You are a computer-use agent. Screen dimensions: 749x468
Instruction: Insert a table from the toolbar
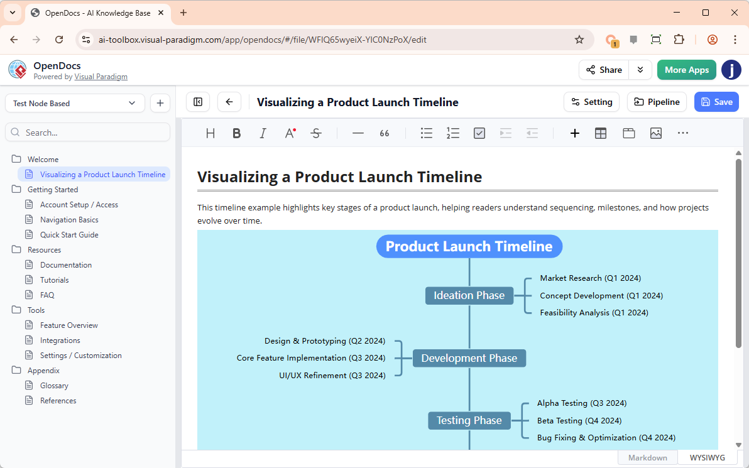pyautogui.click(x=601, y=133)
